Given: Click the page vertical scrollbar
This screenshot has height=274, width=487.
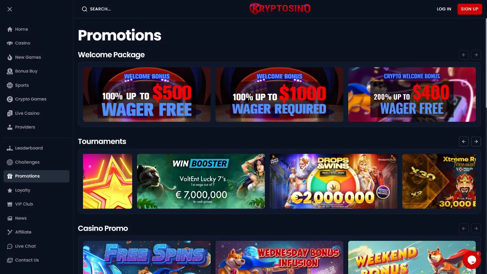Looking at the screenshot, I should [x=486, y=64].
